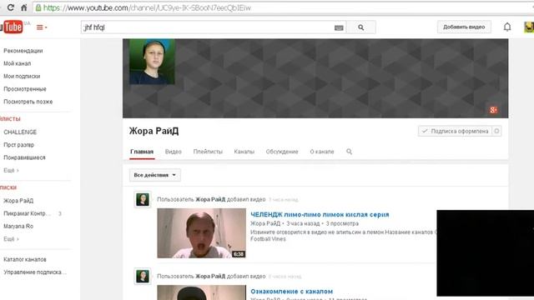This screenshot has height=300, width=534.
Task: Open the ЧЕЛЕНДЖ лимо-лимо лимон кислая серия title
Action: tap(320, 215)
